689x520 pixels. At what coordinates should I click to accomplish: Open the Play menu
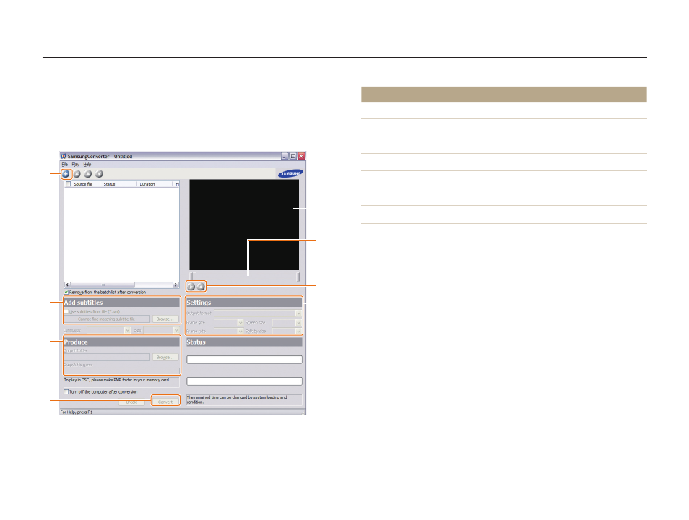(x=76, y=165)
